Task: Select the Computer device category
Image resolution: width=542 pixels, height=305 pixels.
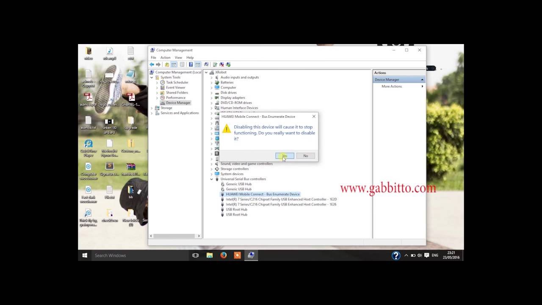Action: [228, 88]
